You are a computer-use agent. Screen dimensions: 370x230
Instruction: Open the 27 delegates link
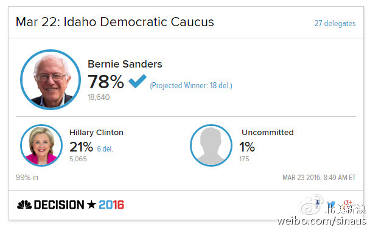335,23
